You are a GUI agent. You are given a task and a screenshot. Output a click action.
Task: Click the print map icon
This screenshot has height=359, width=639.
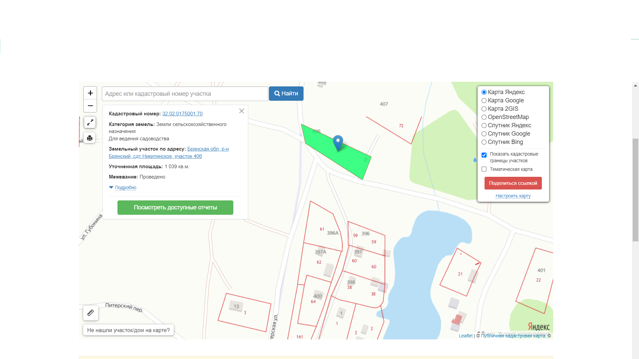coord(90,138)
